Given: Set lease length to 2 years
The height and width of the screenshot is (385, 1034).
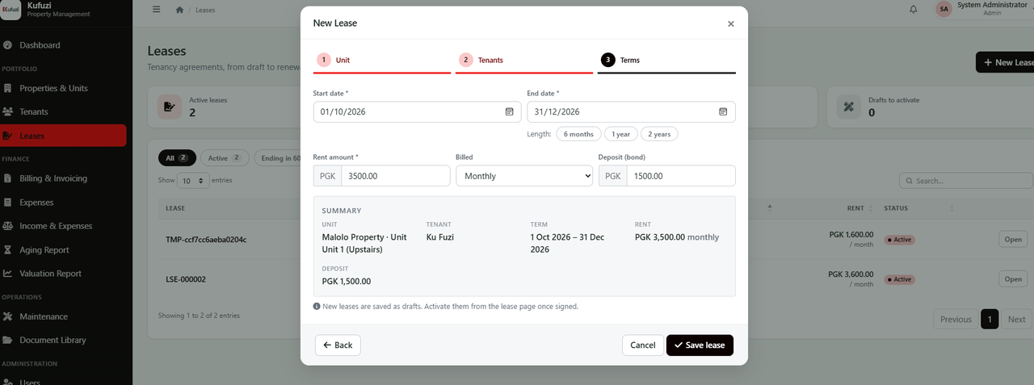Looking at the screenshot, I should (x=659, y=134).
